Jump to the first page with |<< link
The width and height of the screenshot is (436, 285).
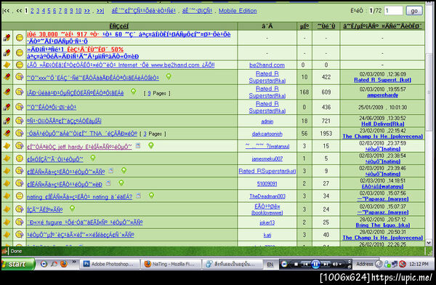tap(6, 11)
